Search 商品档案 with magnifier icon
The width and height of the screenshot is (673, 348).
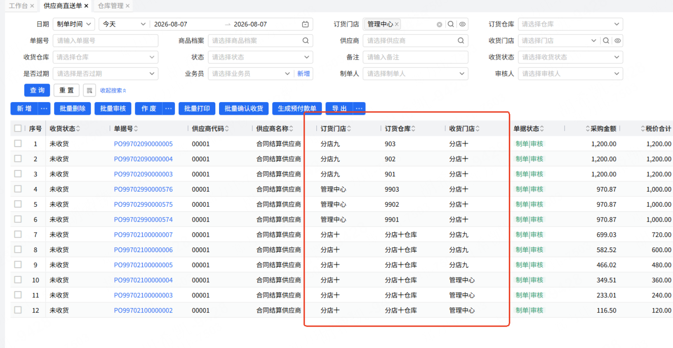point(306,40)
